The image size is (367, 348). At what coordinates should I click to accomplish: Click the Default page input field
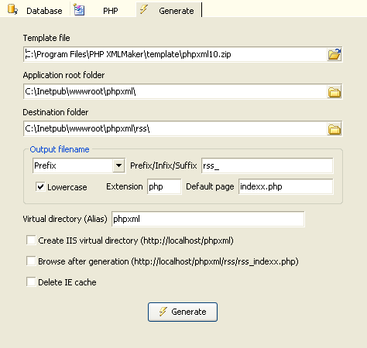286,186
